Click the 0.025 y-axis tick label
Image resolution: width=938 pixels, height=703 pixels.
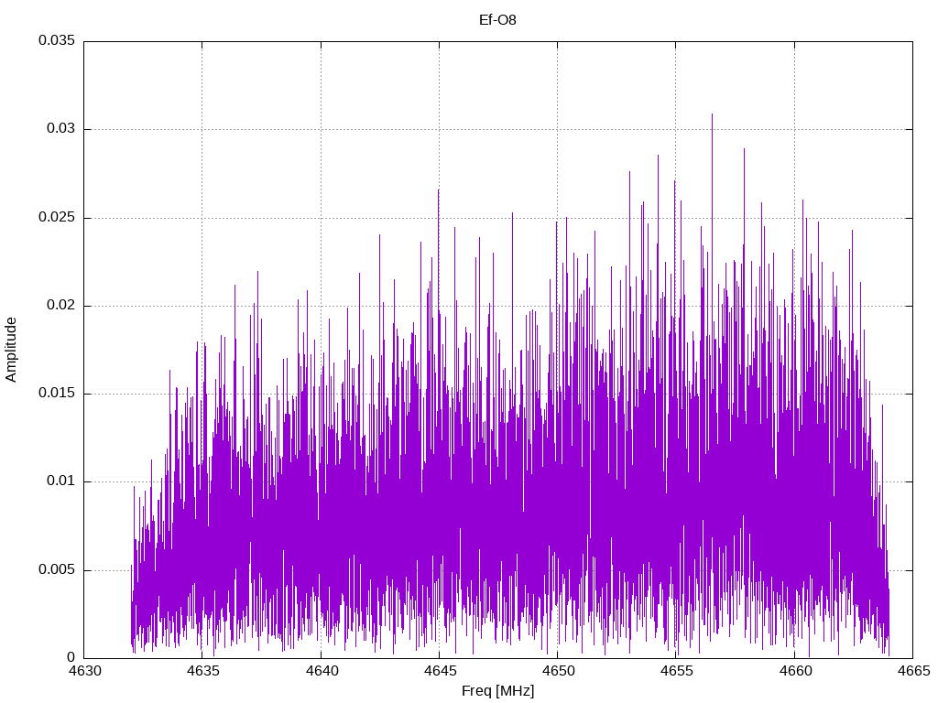[x=57, y=217]
